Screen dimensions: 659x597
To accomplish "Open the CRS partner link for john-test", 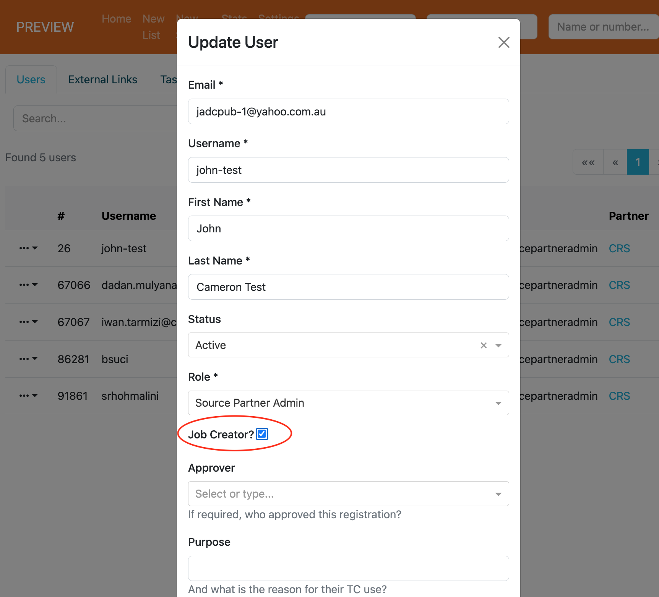I will 619,248.
